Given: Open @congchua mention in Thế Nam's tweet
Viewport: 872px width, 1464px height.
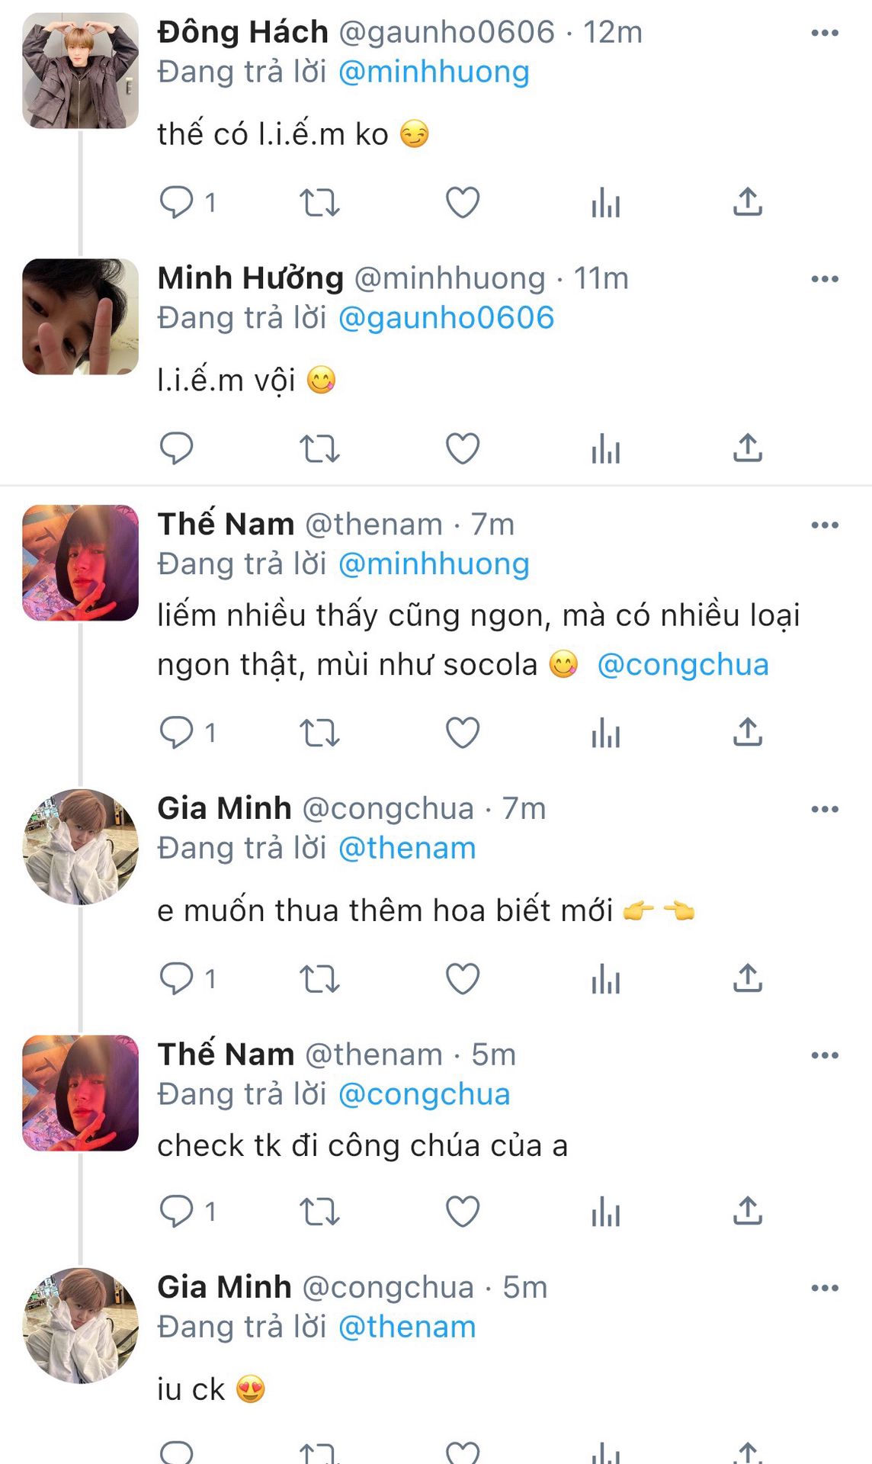Looking at the screenshot, I should pos(683,665).
